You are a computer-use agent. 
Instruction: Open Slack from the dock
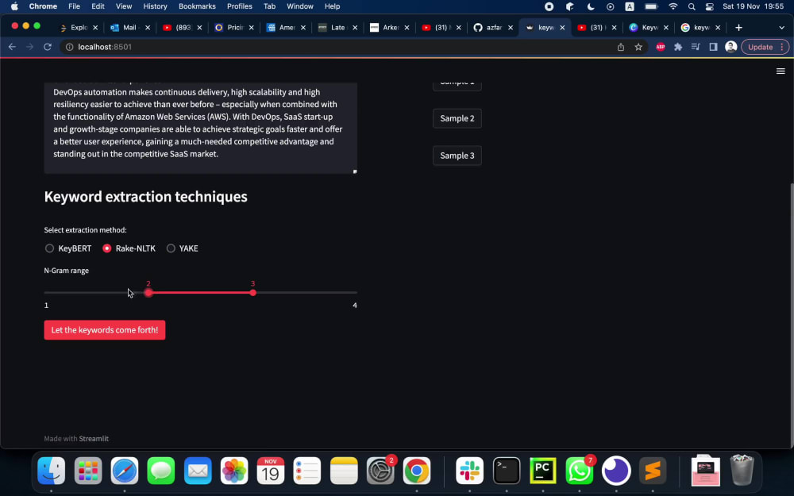click(469, 470)
